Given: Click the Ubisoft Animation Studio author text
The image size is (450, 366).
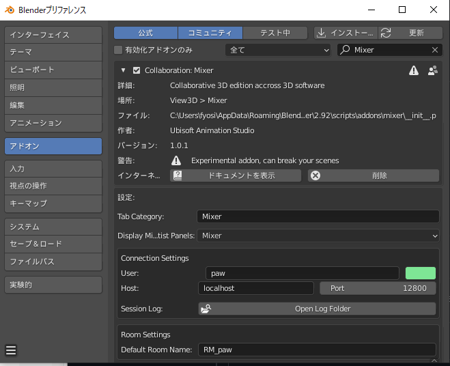Looking at the screenshot, I should pos(212,130).
